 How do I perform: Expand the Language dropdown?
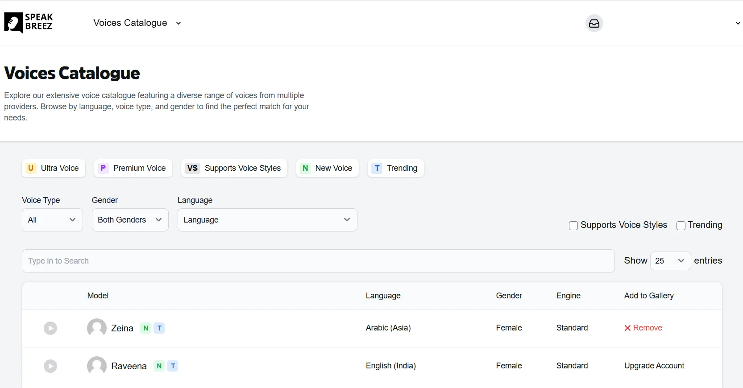point(267,220)
